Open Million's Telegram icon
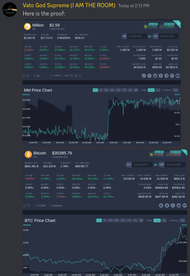 point(167,76)
